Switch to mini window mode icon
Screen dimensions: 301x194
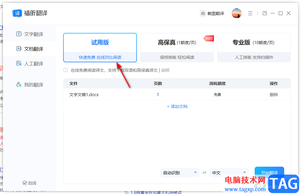265,13
